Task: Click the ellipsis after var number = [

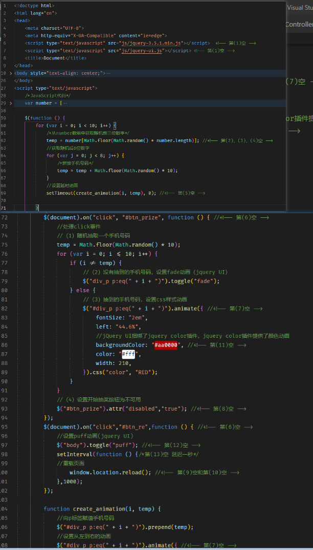Action: pos(65,103)
